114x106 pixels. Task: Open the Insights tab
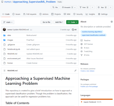pos(90,14)
